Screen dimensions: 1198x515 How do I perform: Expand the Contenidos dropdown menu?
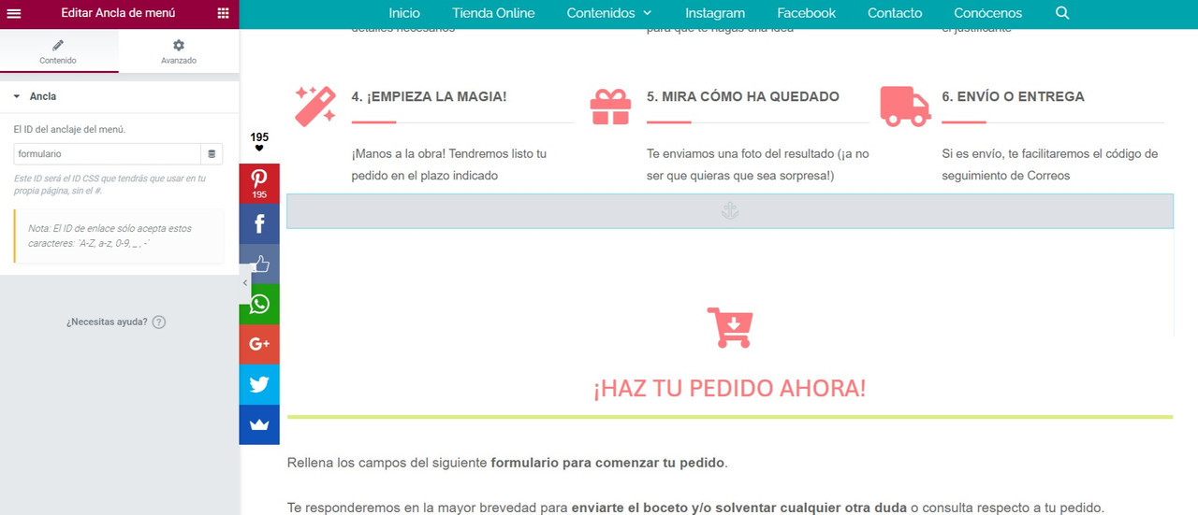point(609,13)
